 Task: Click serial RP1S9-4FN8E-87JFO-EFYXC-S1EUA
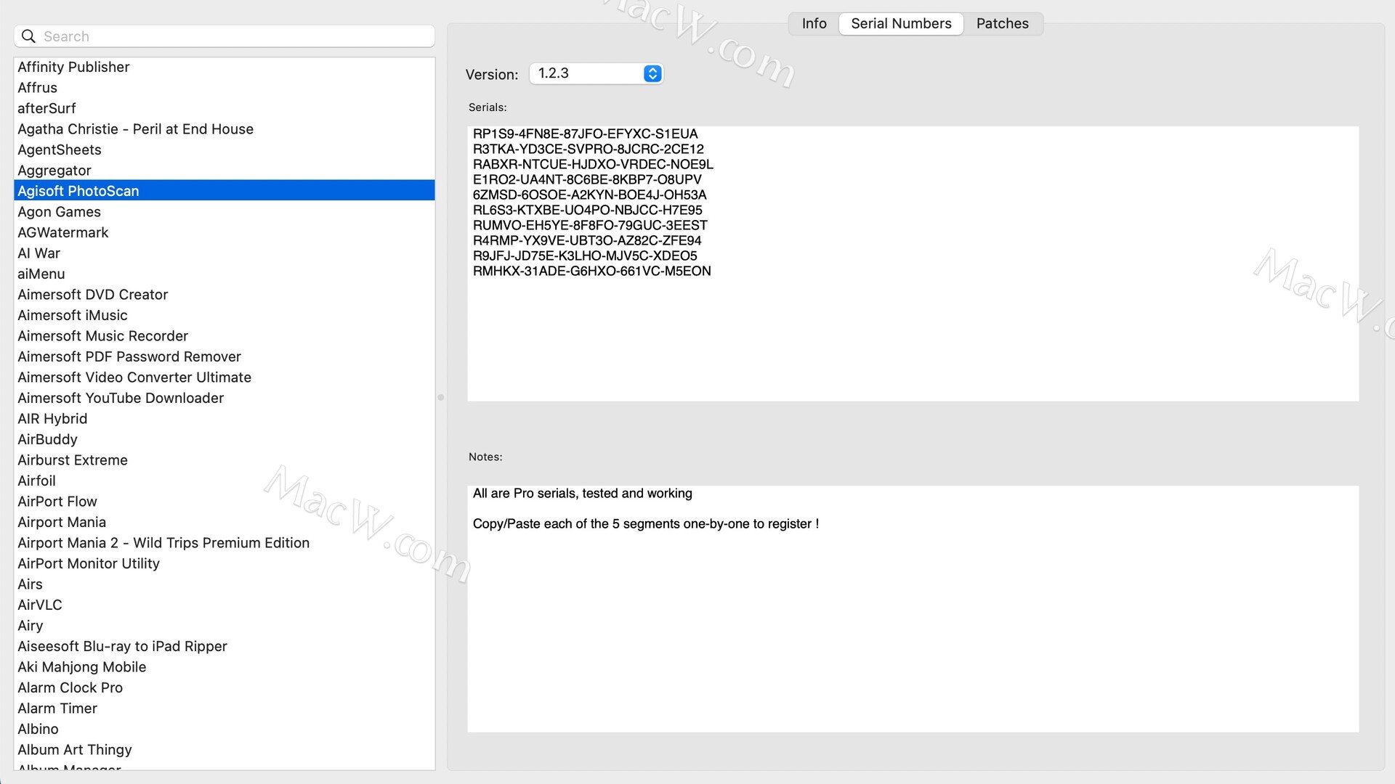[585, 134]
